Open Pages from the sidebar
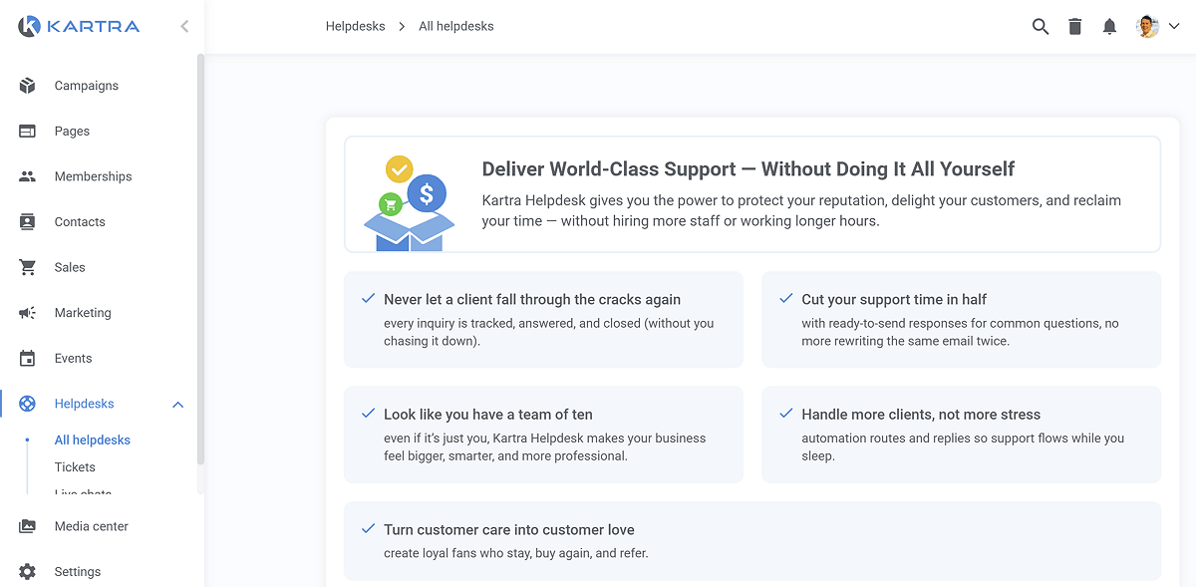The width and height of the screenshot is (1196, 587). point(72,132)
